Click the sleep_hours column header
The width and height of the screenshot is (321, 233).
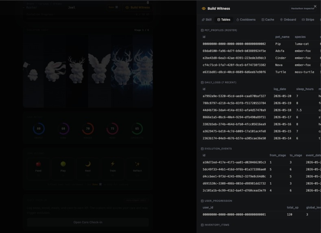pyautogui.click(x=305, y=89)
